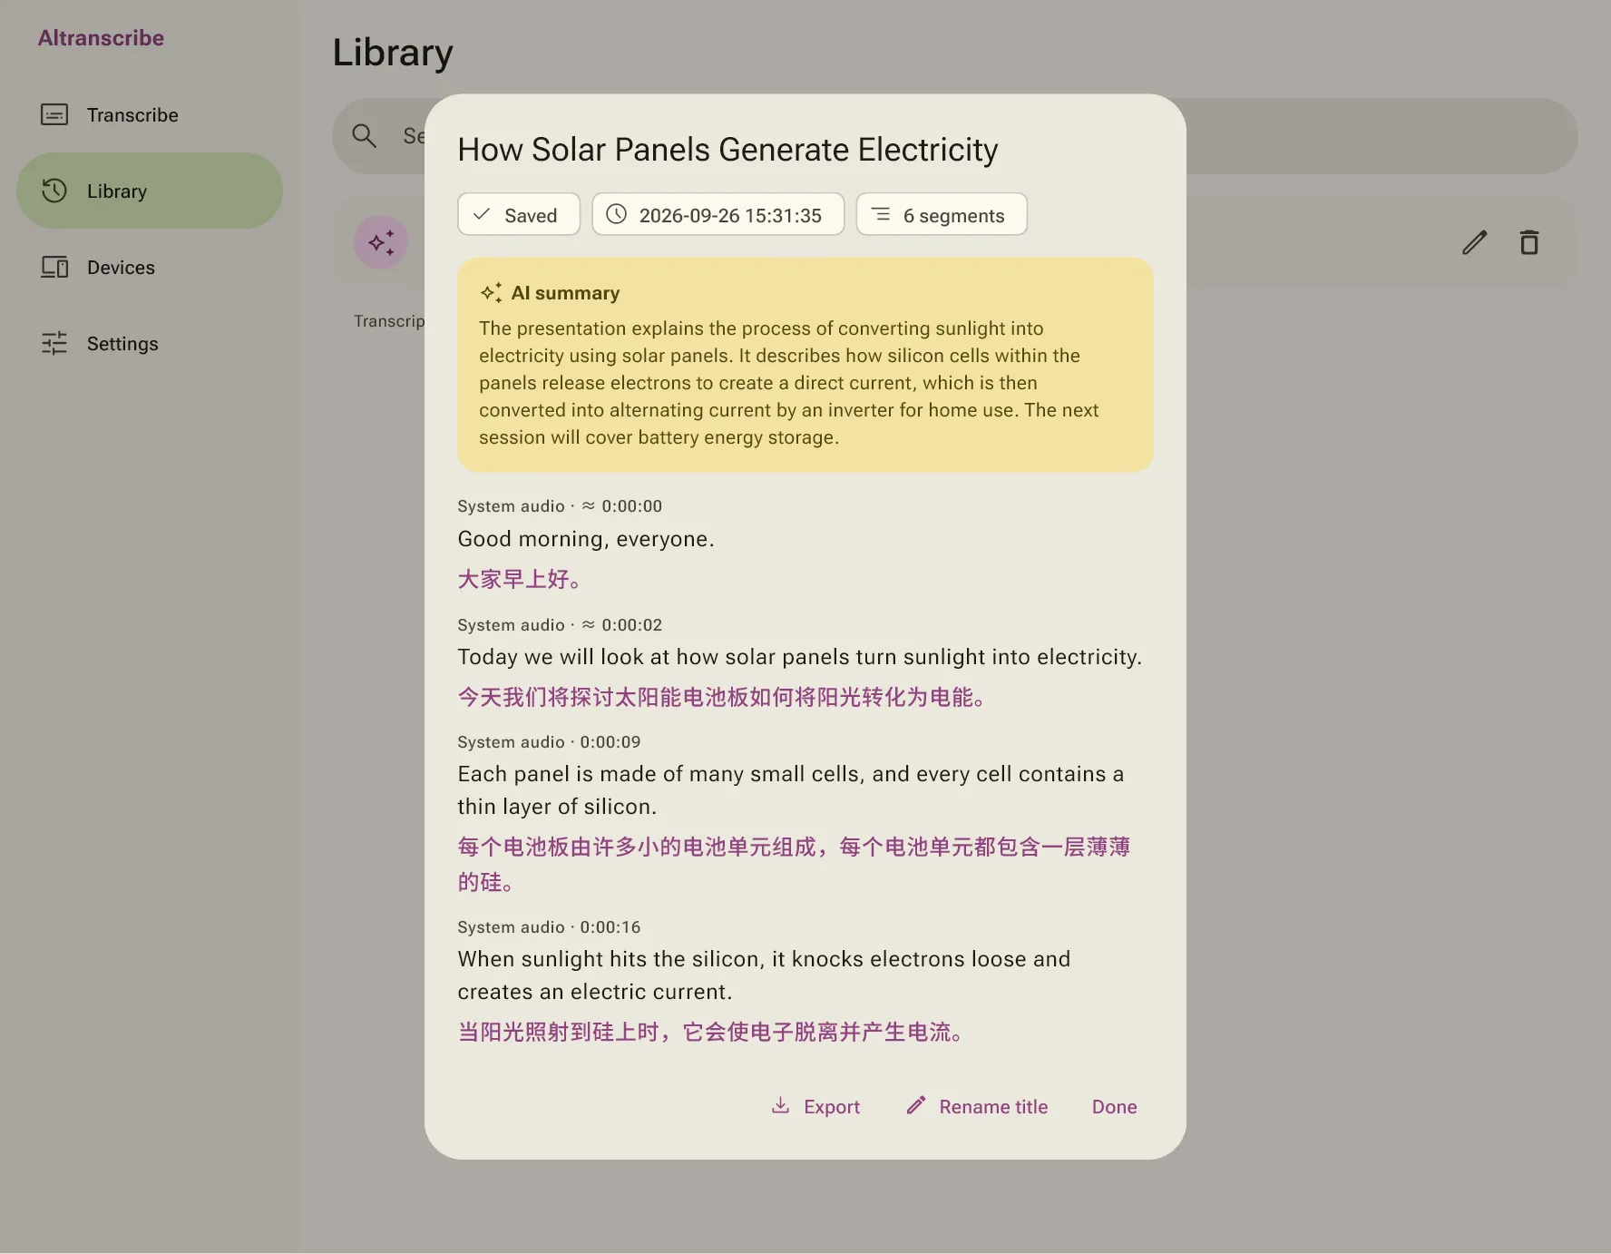Open Settings from the sidebar
This screenshot has height=1254, width=1611.
150,343
